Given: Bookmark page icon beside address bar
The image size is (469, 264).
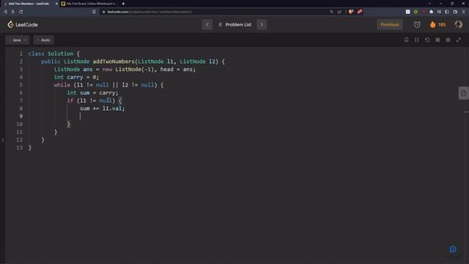Looking at the screenshot, I should coord(94,12).
